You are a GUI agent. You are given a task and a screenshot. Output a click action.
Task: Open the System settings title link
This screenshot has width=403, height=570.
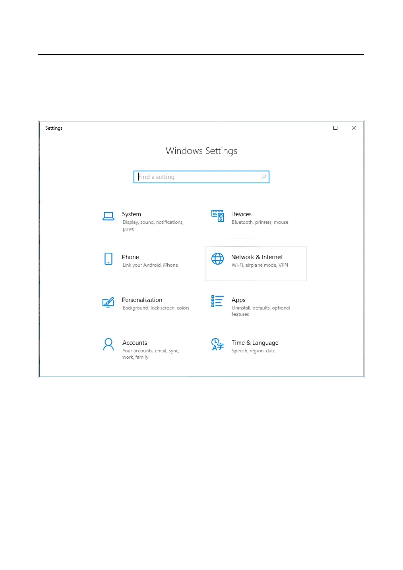tap(132, 214)
